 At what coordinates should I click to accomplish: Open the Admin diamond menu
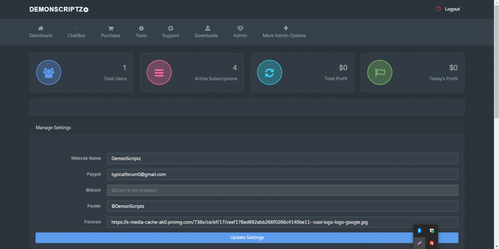[x=240, y=29]
